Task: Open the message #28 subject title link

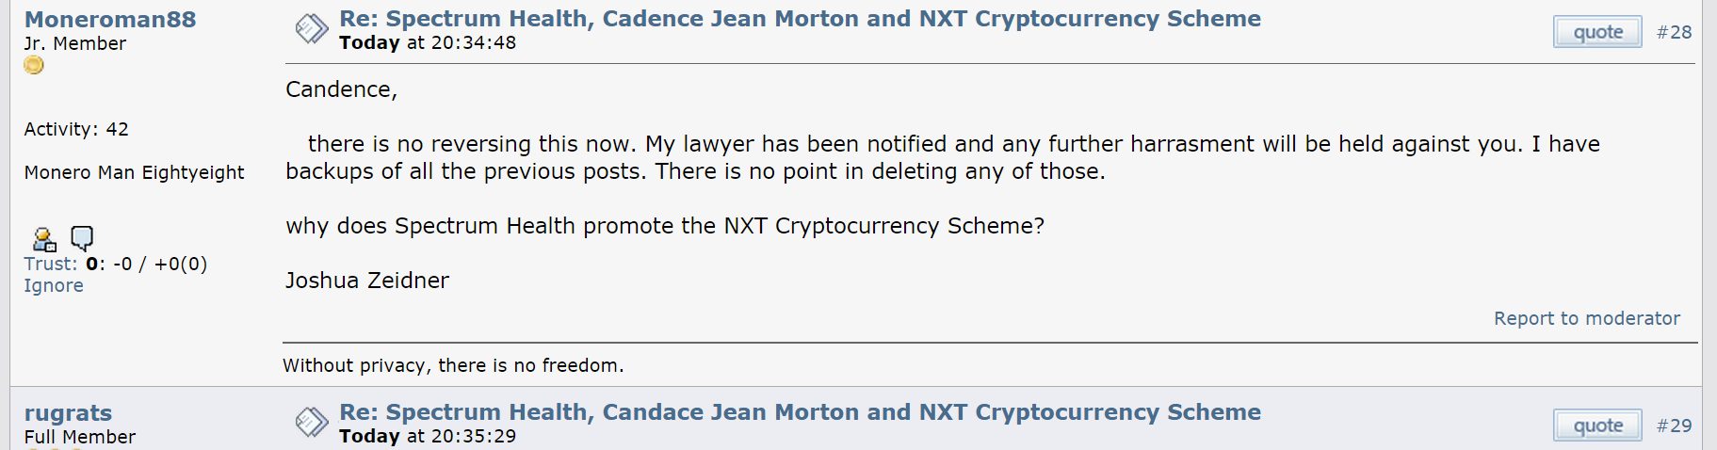Action: pos(800,19)
